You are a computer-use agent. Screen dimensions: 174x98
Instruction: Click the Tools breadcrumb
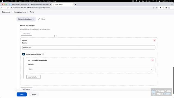(x=32, y=12)
